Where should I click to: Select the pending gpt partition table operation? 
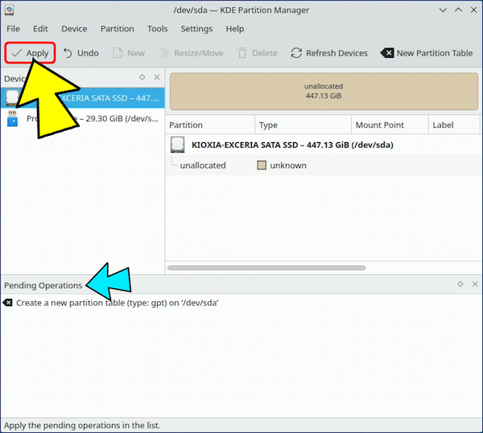[x=117, y=303]
